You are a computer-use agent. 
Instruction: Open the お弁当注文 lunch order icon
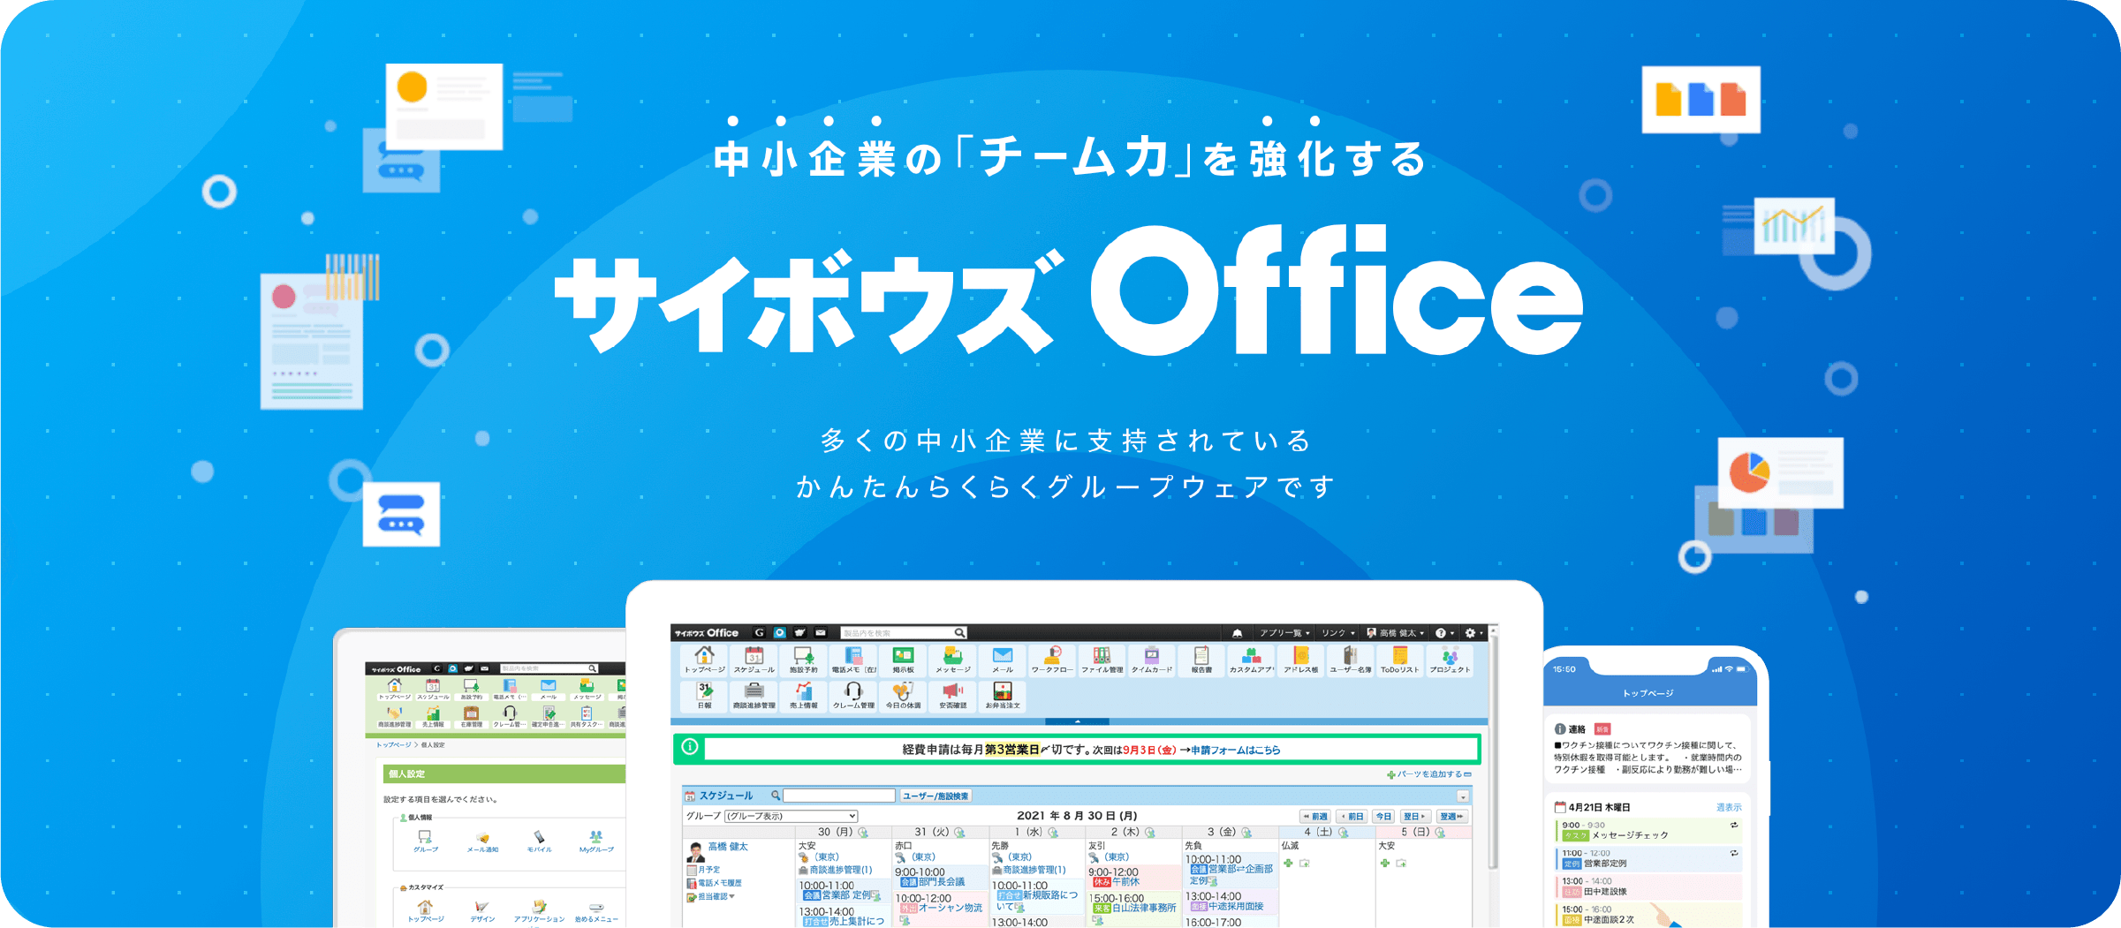pos(1003,696)
